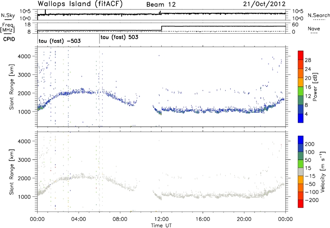
Task: Click the "200" tick on Velocity colorbar
Action: tap(310, 144)
